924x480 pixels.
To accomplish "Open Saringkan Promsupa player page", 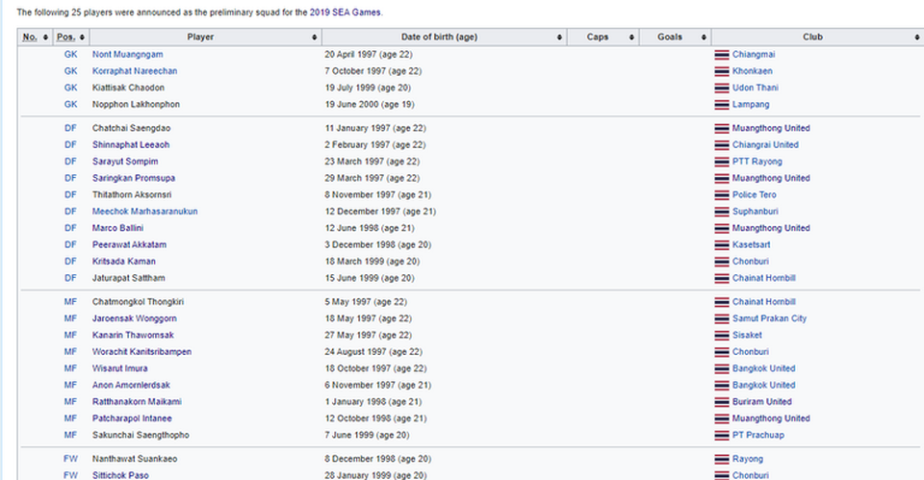I will 133,178.
